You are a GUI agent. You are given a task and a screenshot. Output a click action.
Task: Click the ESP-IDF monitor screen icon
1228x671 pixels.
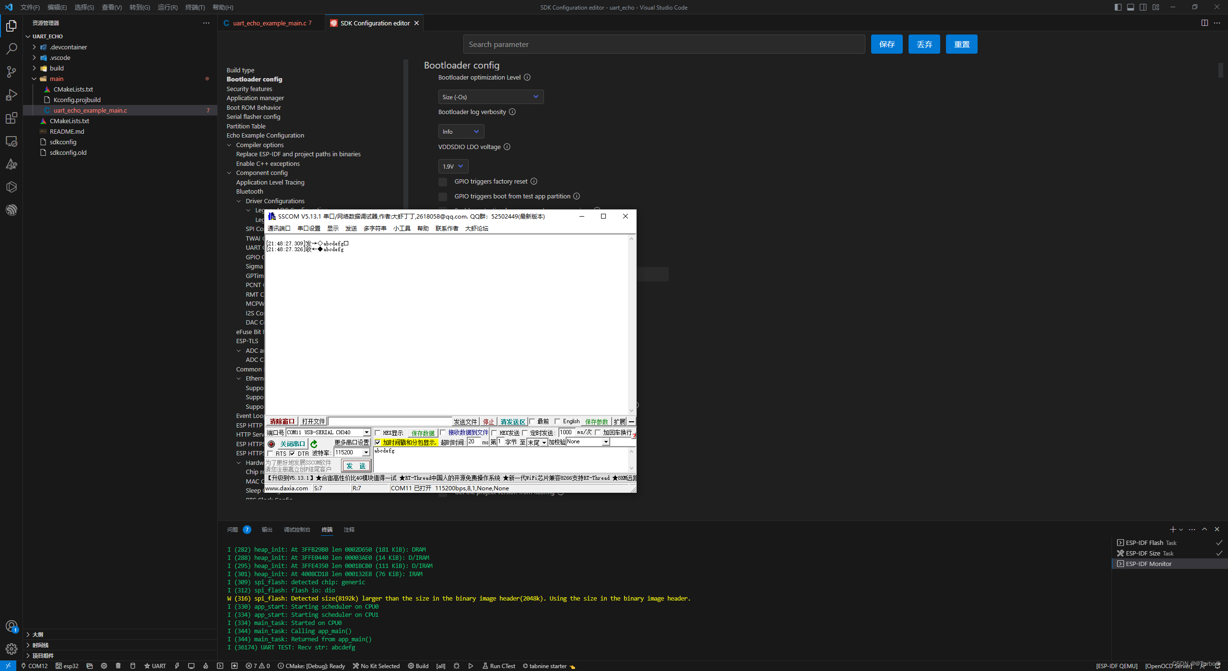pos(191,666)
